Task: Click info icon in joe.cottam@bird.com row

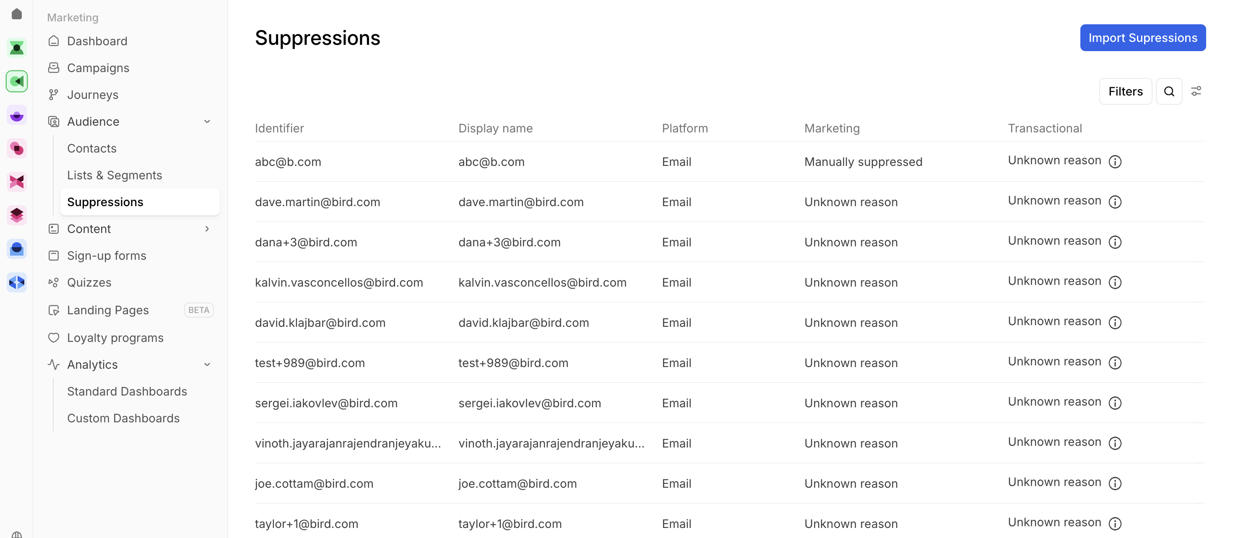Action: [x=1115, y=484]
